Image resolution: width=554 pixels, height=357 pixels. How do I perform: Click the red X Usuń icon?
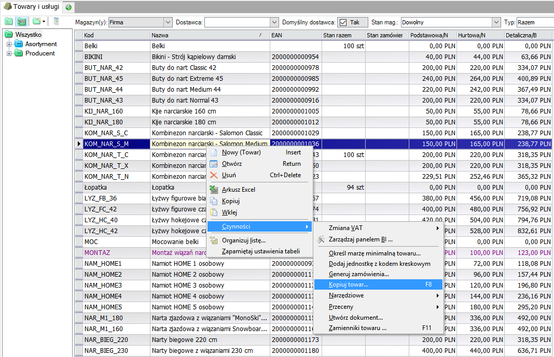[214, 175]
